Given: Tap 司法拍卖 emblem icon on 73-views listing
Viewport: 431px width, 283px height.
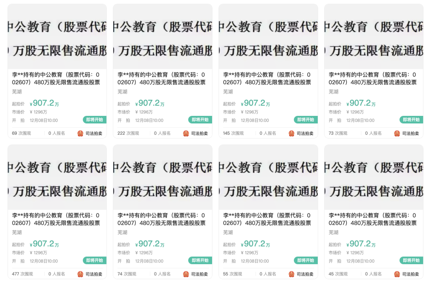Looking at the screenshot, I should (397, 134).
